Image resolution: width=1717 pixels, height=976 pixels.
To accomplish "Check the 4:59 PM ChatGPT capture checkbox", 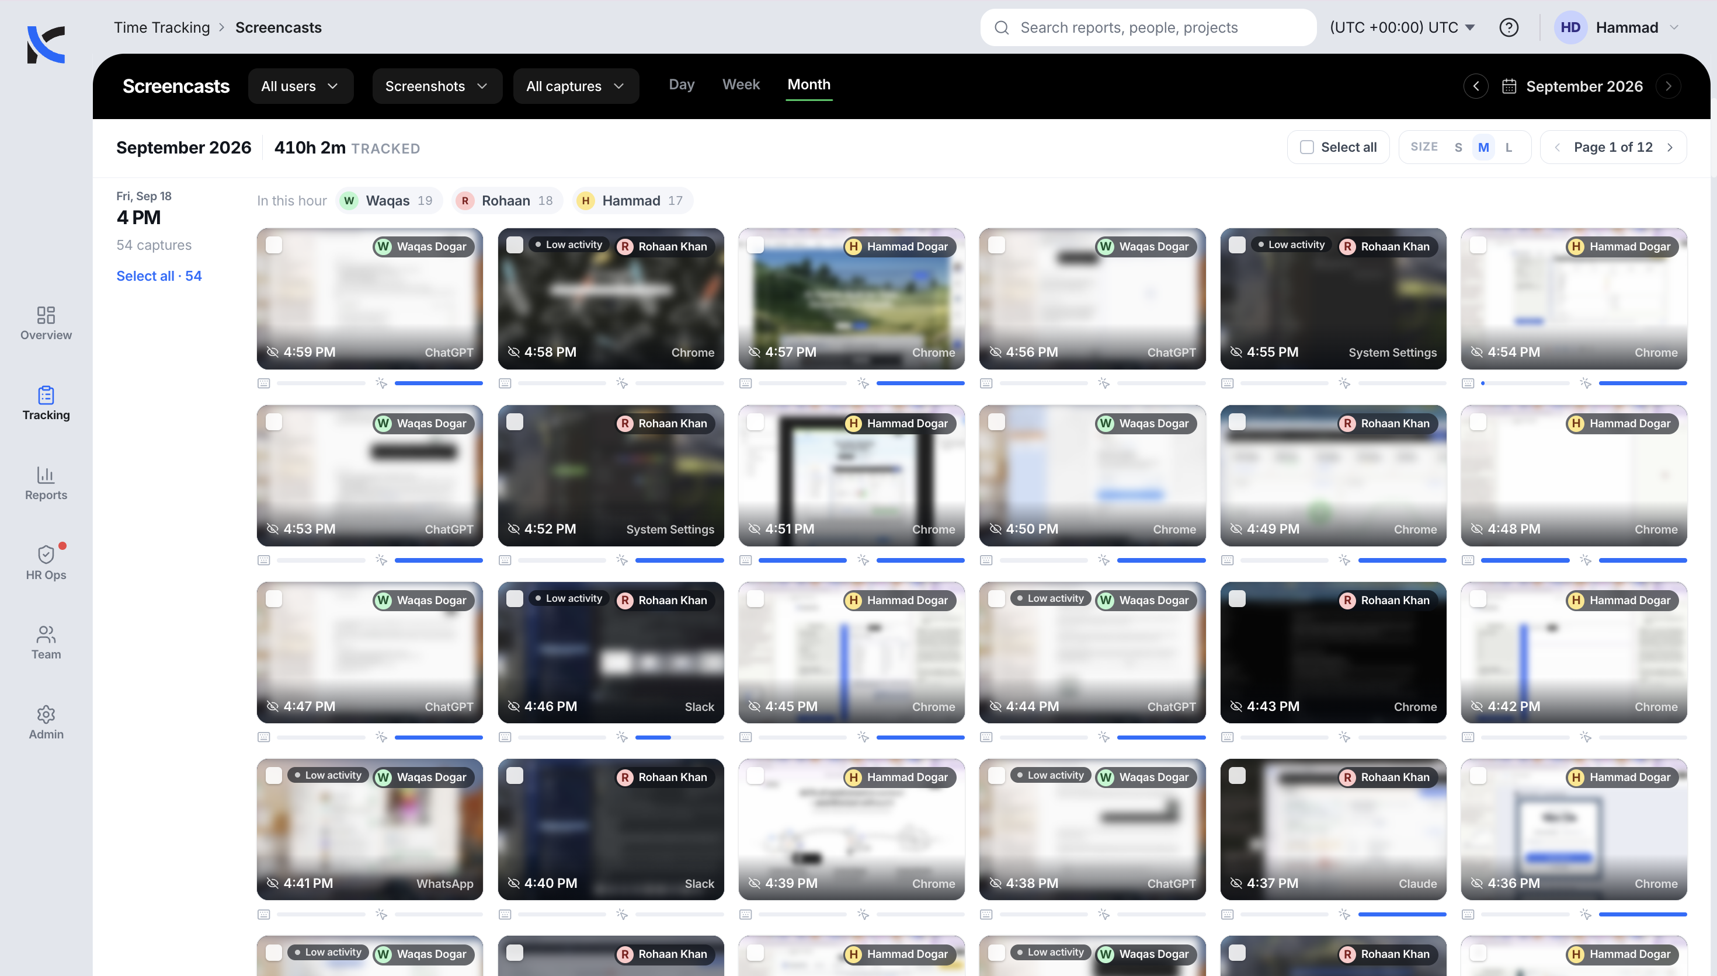I will pyautogui.click(x=273, y=245).
